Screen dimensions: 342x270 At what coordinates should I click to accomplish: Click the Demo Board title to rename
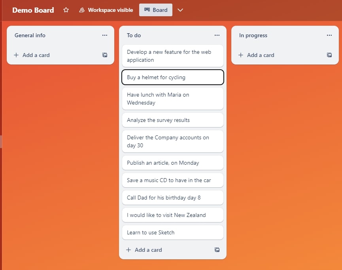coord(33,10)
